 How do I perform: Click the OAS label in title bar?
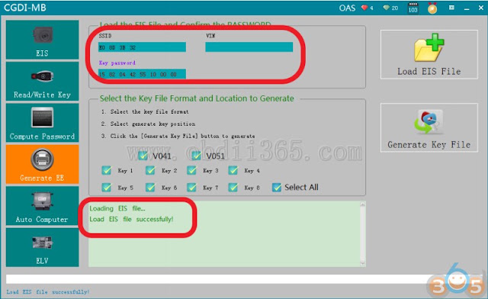tap(347, 8)
